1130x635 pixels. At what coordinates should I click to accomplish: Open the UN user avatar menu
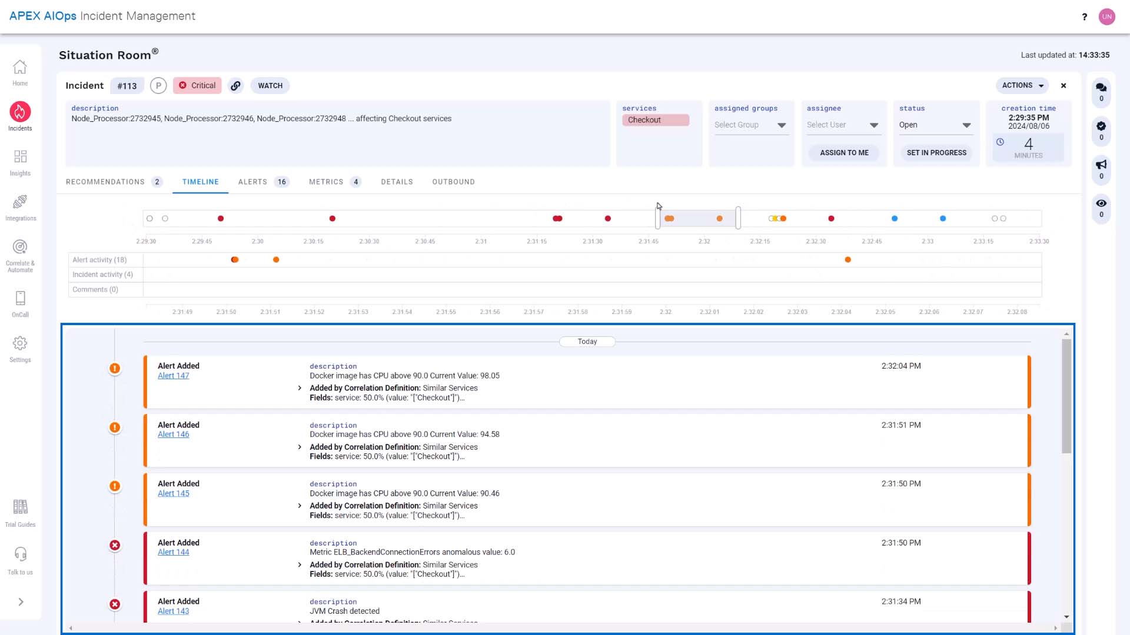[x=1107, y=16]
